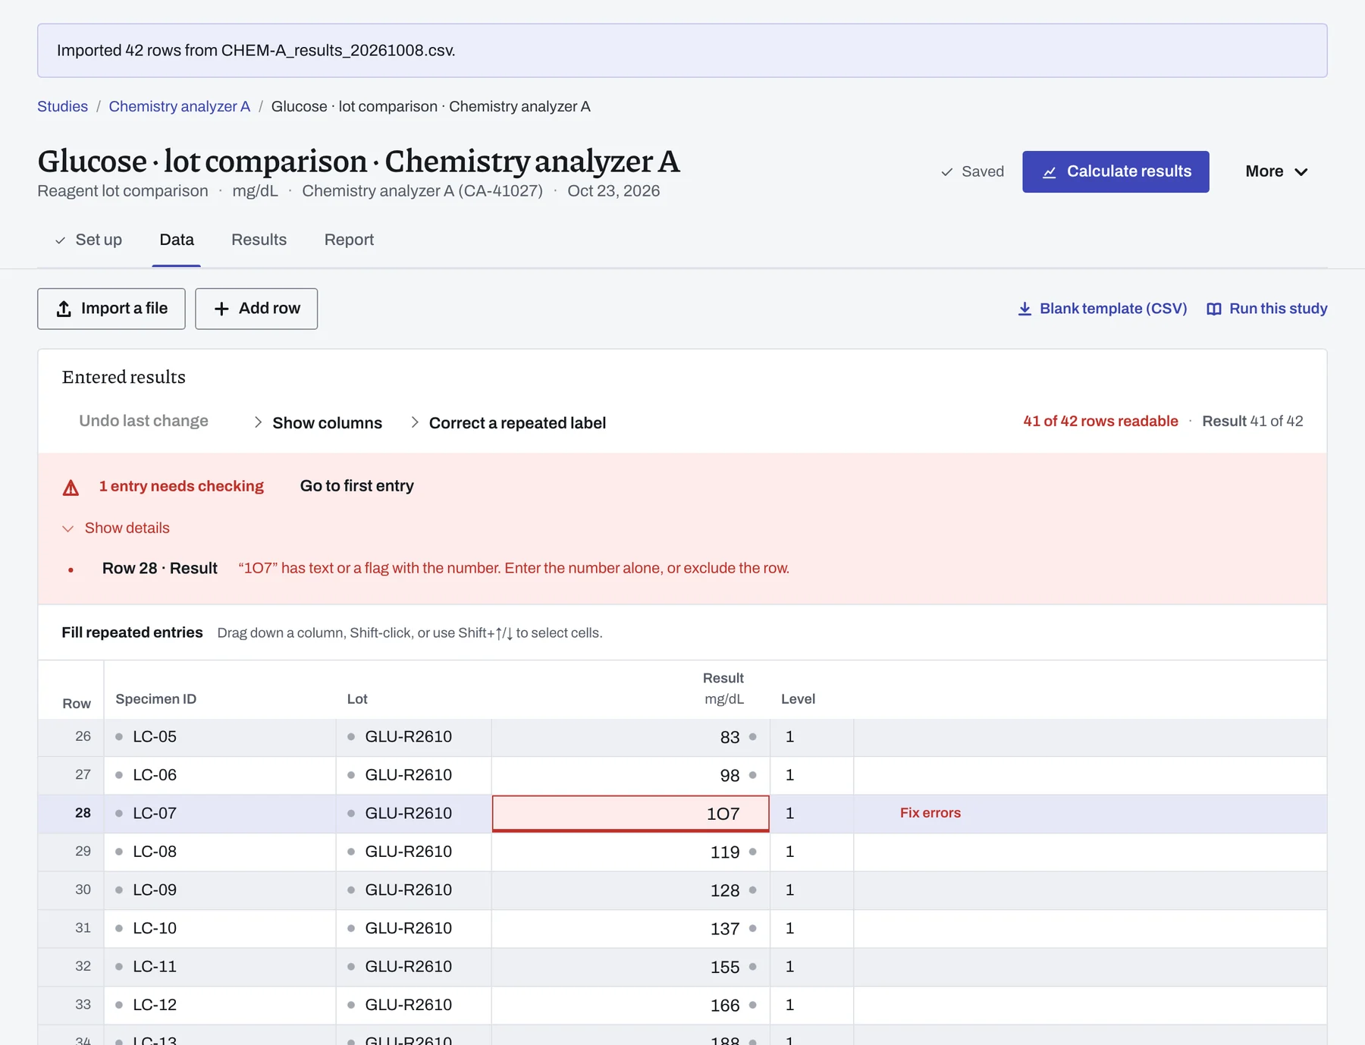
Task: Select row number 30 header
Action: pos(71,890)
